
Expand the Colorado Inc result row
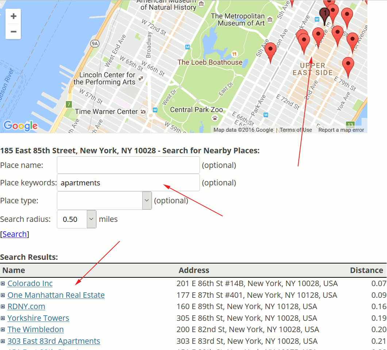3,283
